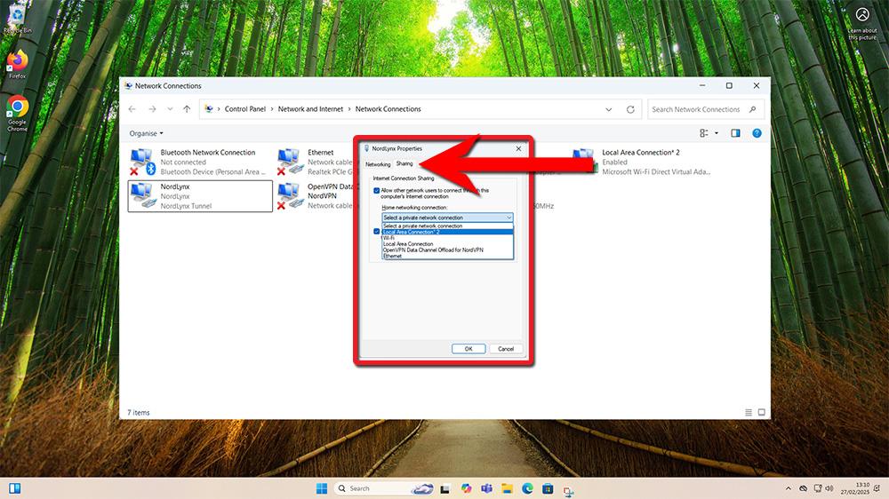Toggle the preview pane icon
This screenshot has width=889, height=499.
click(x=735, y=133)
